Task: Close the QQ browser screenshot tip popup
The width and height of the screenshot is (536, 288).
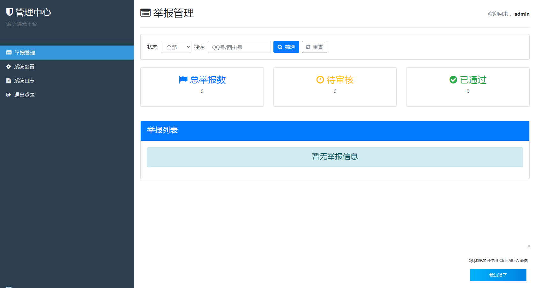Action: click(x=529, y=246)
